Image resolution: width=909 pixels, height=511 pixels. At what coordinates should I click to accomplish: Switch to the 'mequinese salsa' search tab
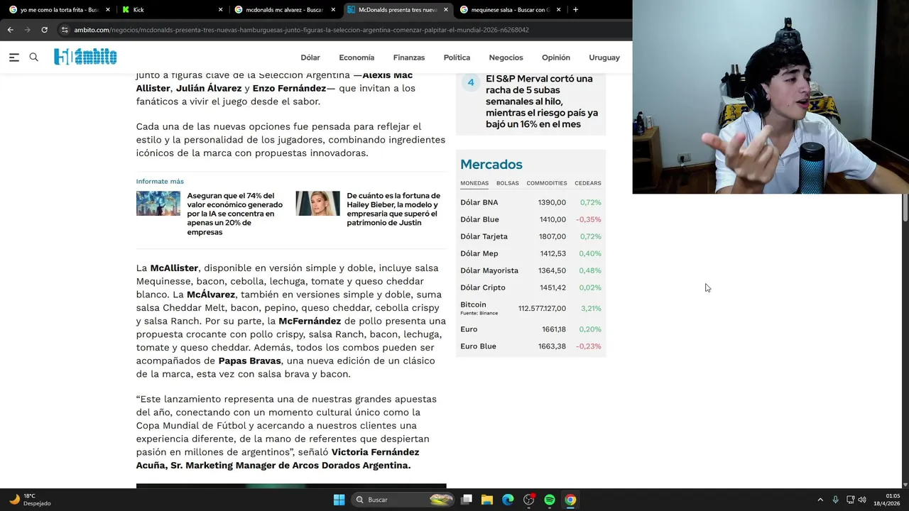coord(510,10)
